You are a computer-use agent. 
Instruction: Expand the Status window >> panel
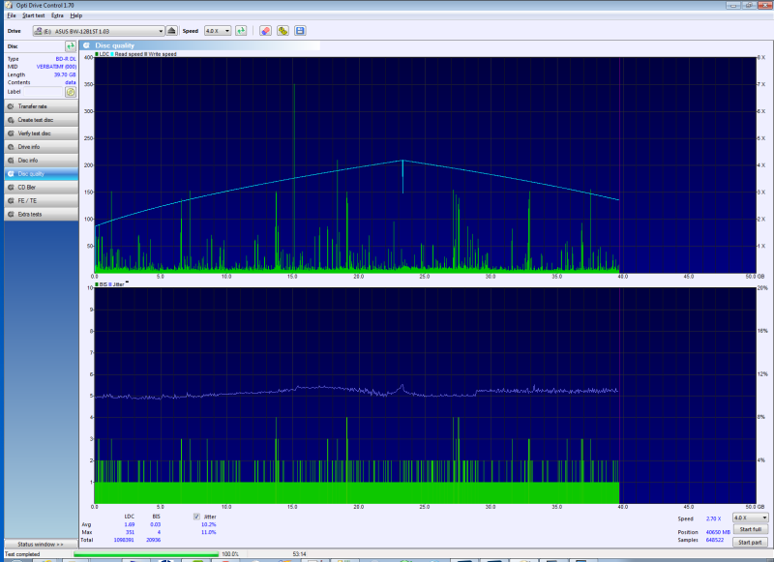(x=41, y=545)
